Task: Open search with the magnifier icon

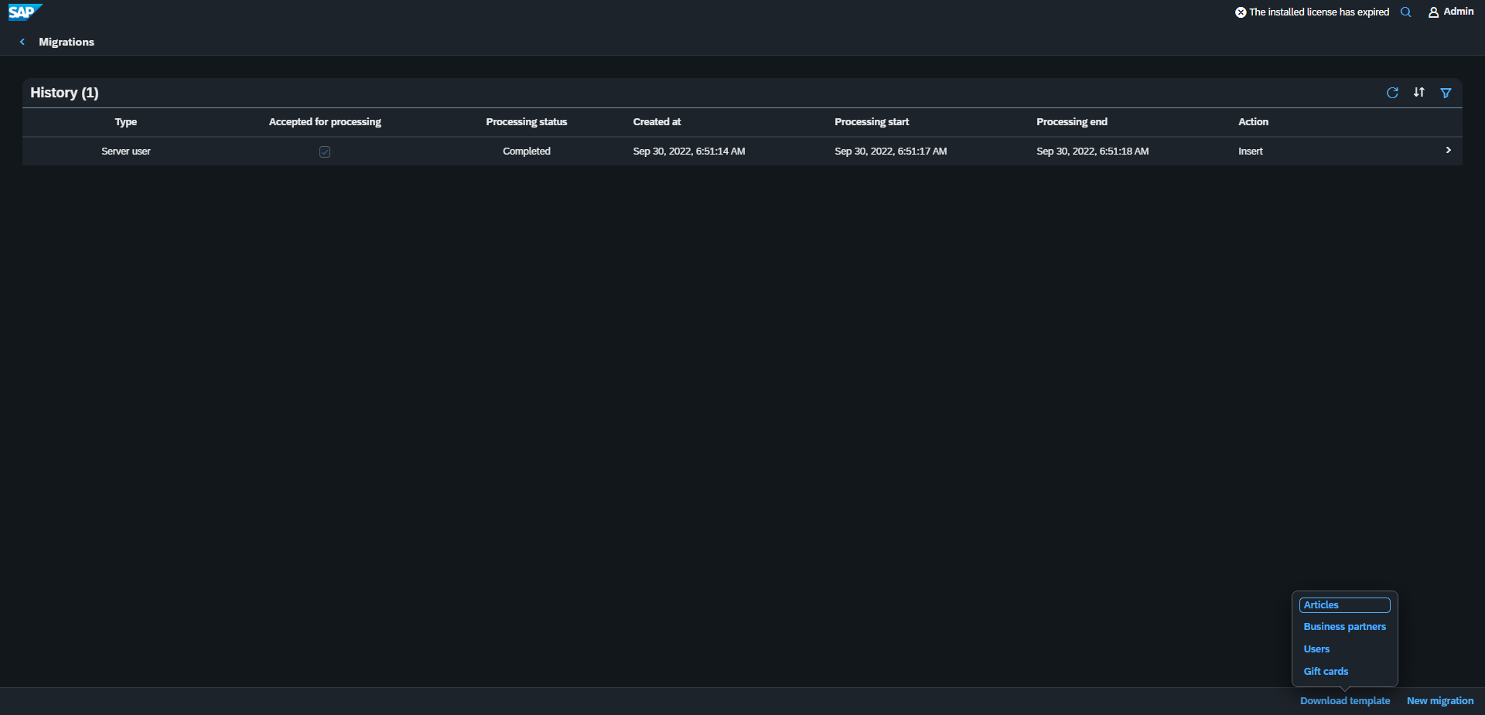Action: (1405, 12)
